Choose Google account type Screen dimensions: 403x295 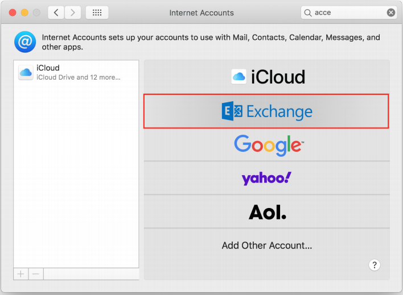(x=267, y=144)
